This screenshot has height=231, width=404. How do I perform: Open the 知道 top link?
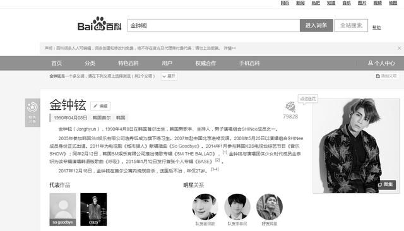[331, 3]
